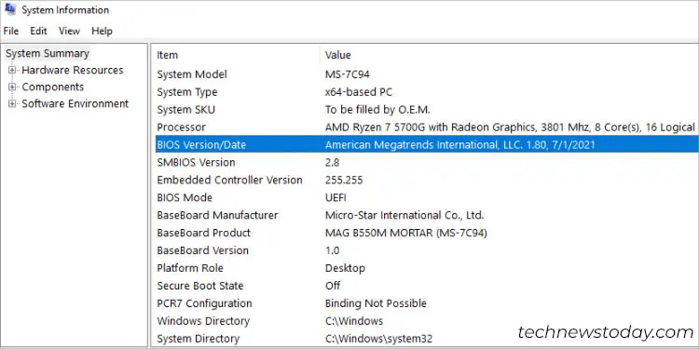
Task: Expand the Software Environment node
Action: pyautogui.click(x=12, y=103)
